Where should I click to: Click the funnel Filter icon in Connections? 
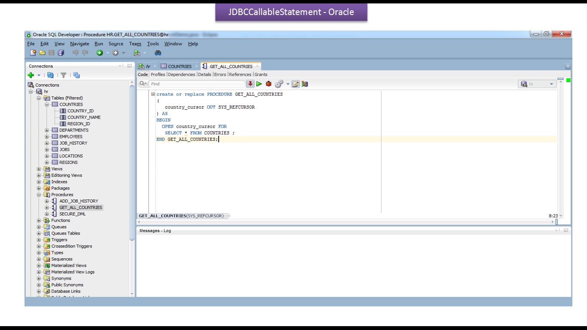64,75
